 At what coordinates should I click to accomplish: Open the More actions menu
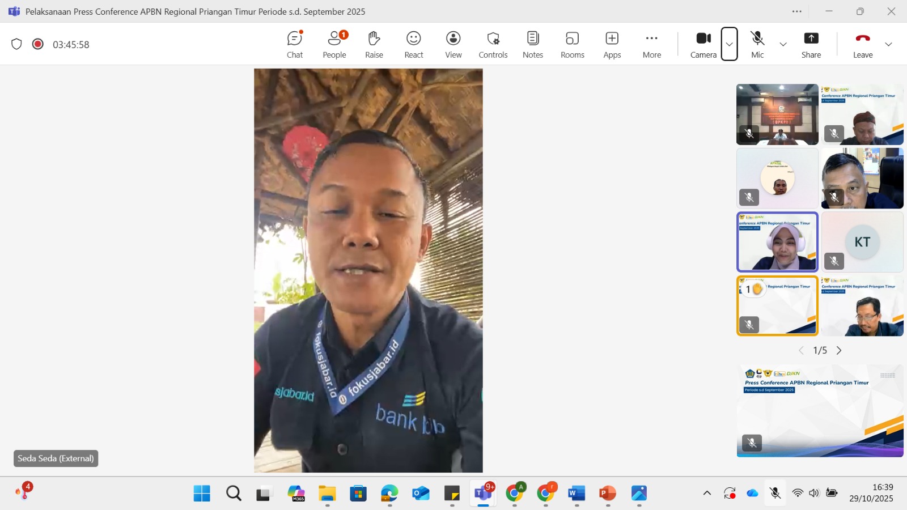652,44
